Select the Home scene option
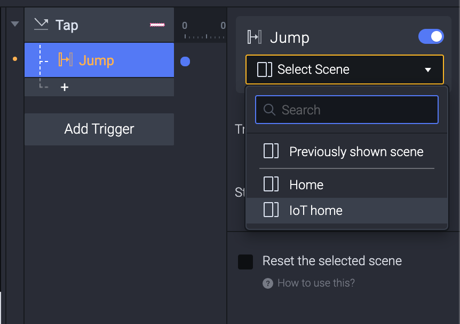This screenshot has width=460, height=324. (x=306, y=185)
